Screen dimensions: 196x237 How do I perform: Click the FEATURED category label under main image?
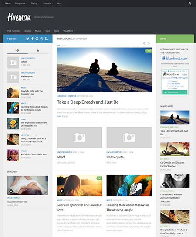(61, 96)
